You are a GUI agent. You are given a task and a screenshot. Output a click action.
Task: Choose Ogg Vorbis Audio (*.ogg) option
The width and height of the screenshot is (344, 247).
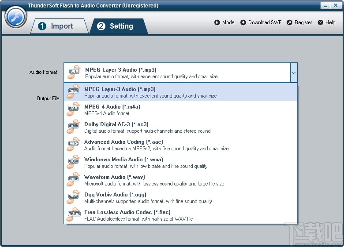point(180,198)
